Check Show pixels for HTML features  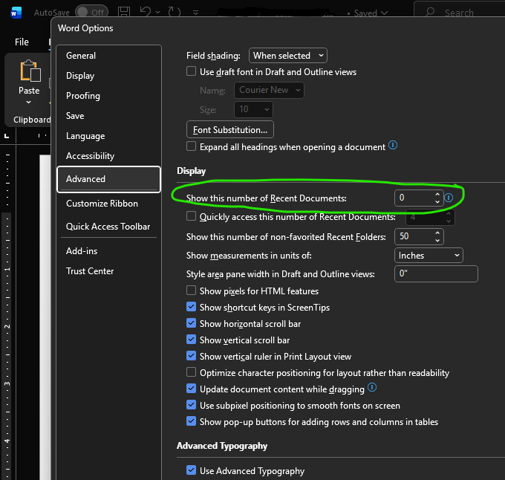tap(191, 291)
